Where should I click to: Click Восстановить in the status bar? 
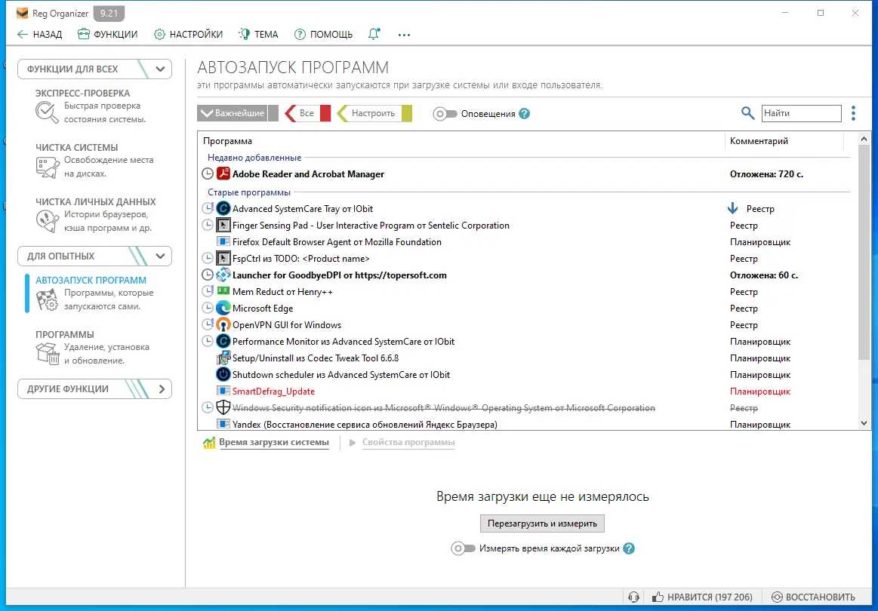point(814,597)
